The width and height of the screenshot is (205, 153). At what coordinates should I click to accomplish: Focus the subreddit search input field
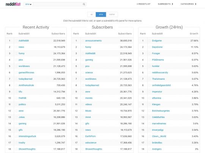58,4
